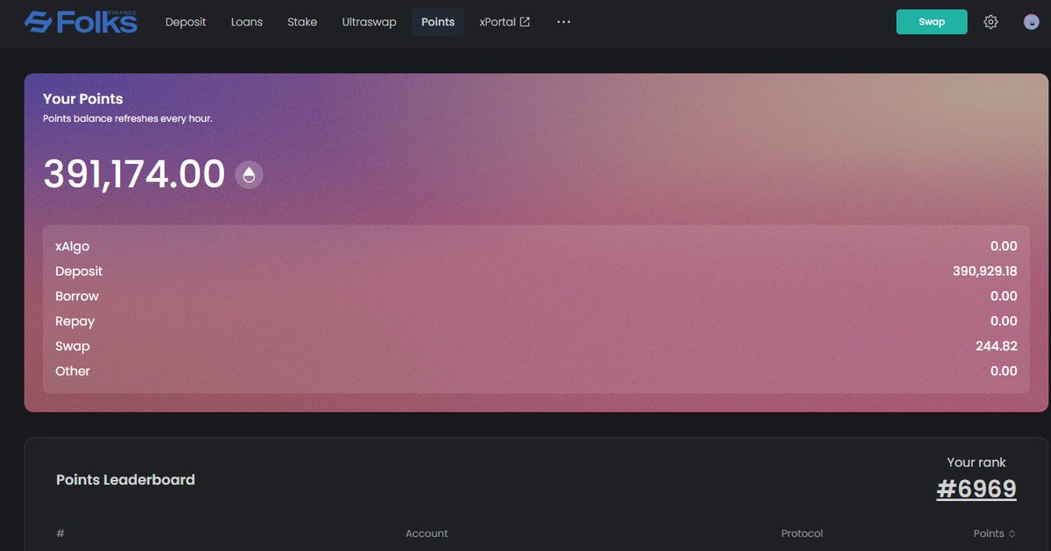
Task: Click the Repay points row label
Action: tap(74, 321)
